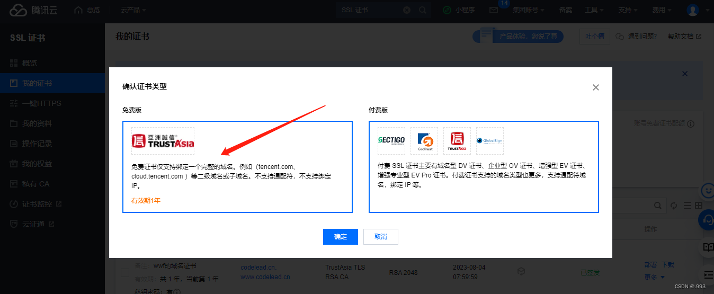
Task: Click the certificate list search icon
Action: click(657, 206)
